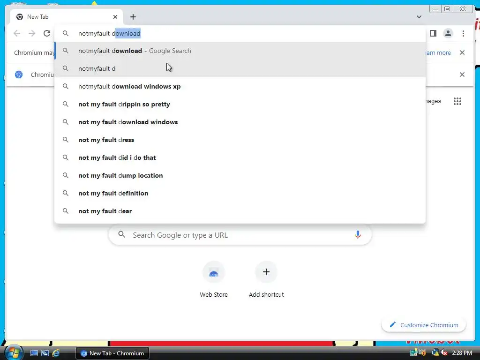Click the Search Google or type a URL box
480x360 pixels.
pyautogui.click(x=240, y=235)
